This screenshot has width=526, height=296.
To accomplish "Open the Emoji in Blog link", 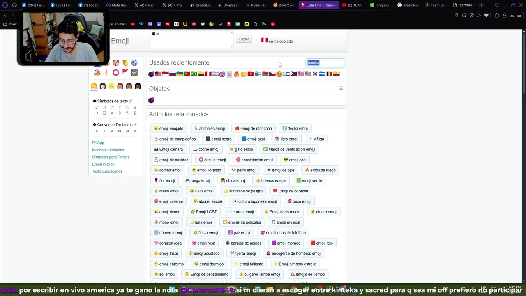I will coord(103,164).
